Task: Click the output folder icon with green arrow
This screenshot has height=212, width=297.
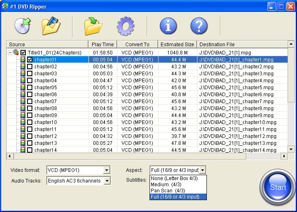Action: (x=93, y=26)
